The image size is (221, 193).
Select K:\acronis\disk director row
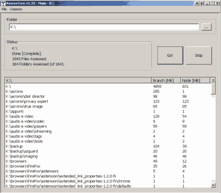tap(108, 96)
